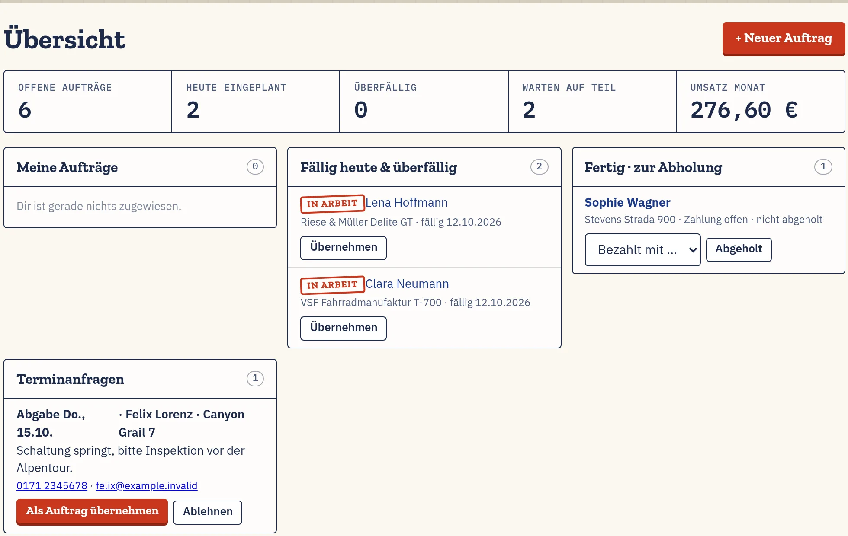Screen dimensions: 848x536
Task: Email felix@example.invalid
Action: (x=147, y=485)
